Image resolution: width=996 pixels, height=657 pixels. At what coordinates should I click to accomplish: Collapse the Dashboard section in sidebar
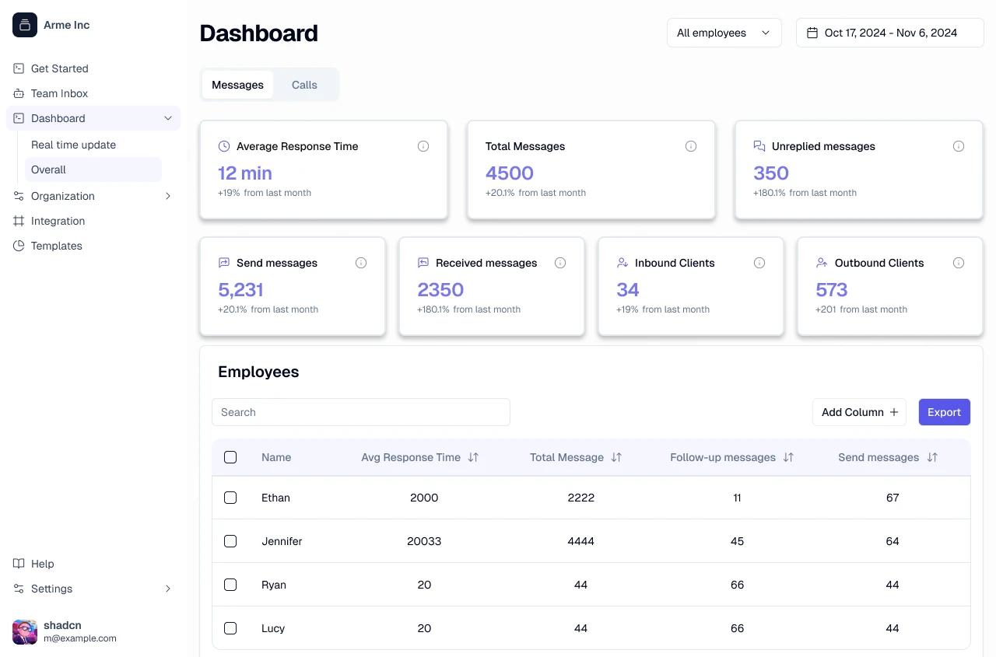pos(168,118)
